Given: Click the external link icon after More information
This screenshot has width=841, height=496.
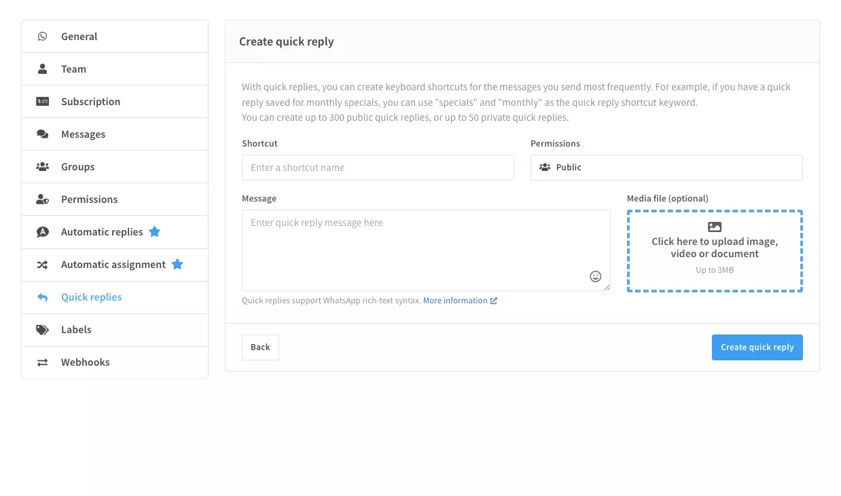Looking at the screenshot, I should click(x=494, y=301).
